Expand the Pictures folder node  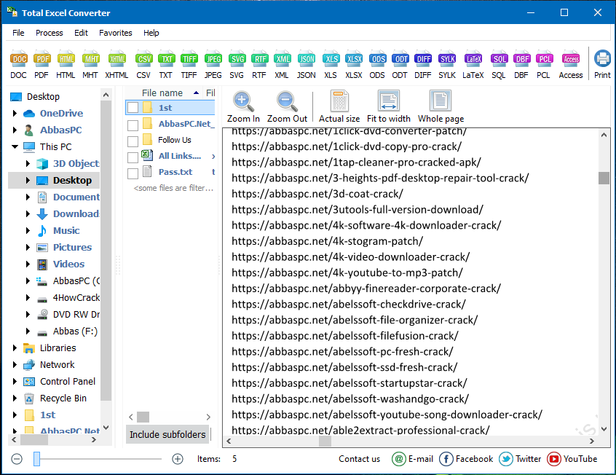click(x=28, y=247)
